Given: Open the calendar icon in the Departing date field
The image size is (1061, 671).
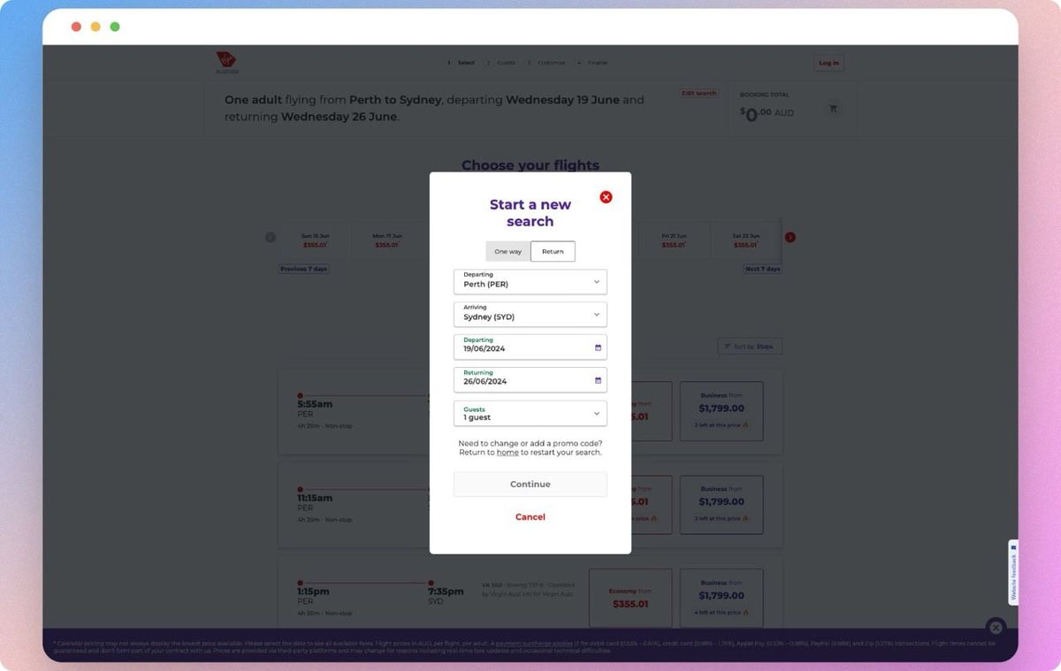Looking at the screenshot, I should [597, 347].
